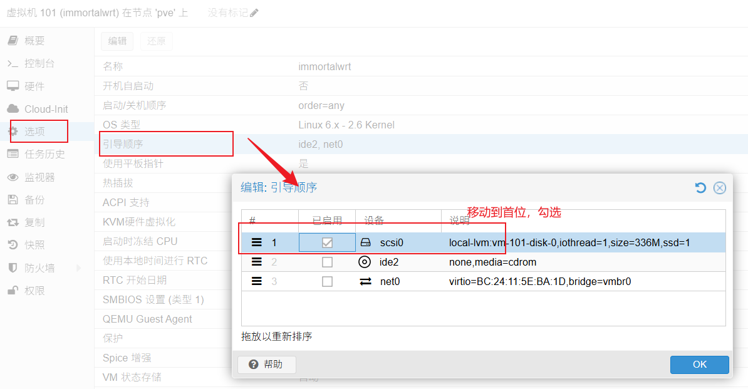Close the 编辑: 引导顺序 dialog
Viewport: 748px width, 389px height.
[x=719, y=188]
